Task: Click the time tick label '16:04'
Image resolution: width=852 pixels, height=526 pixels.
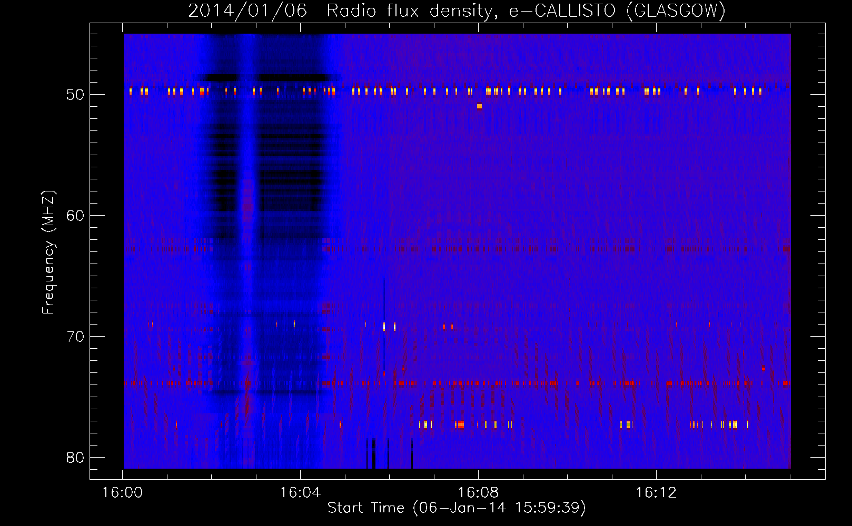Action: 300,493
